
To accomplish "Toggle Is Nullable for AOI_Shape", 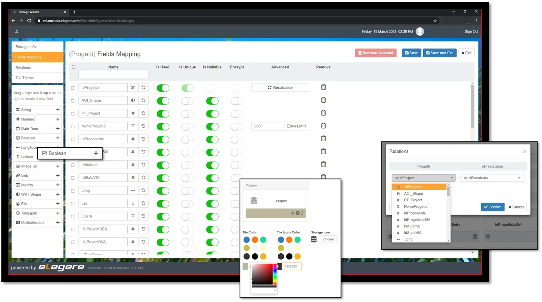I will click(212, 101).
